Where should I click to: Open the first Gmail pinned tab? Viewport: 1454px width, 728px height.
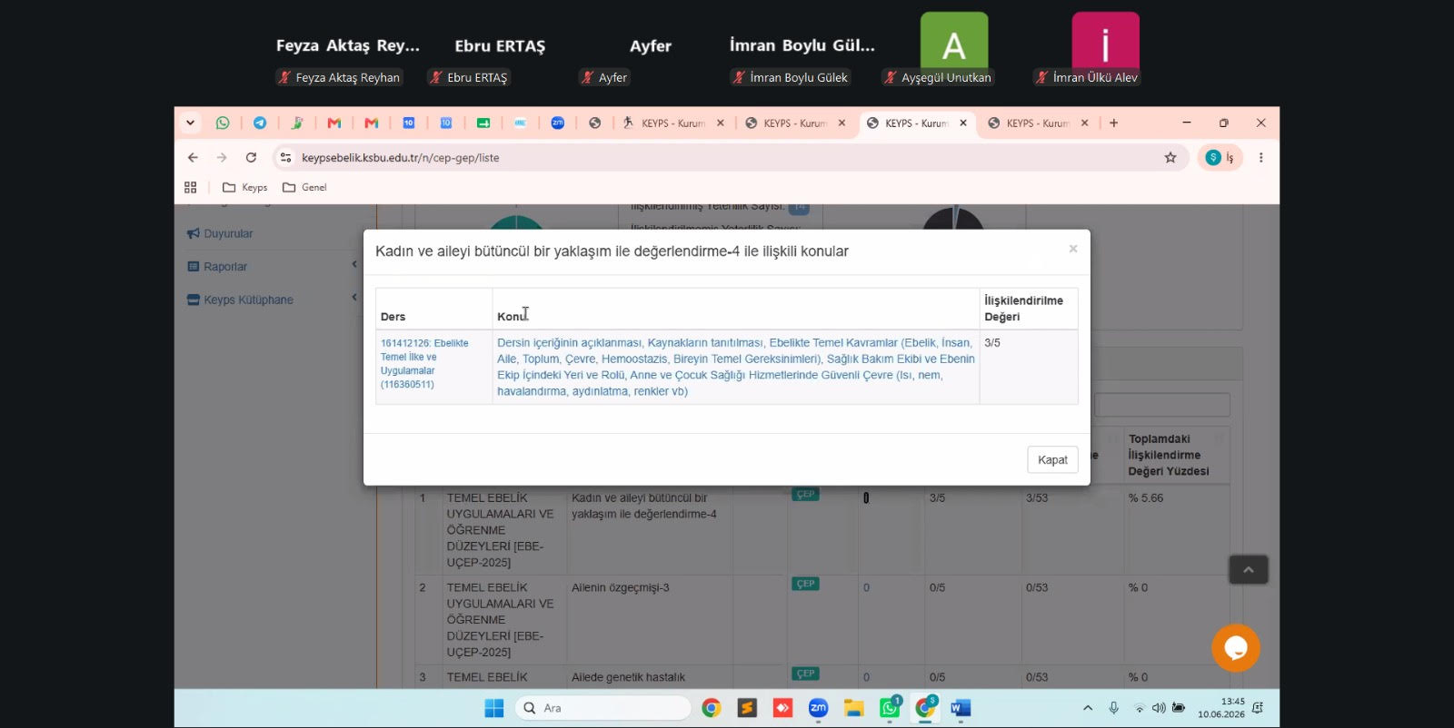click(334, 123)
